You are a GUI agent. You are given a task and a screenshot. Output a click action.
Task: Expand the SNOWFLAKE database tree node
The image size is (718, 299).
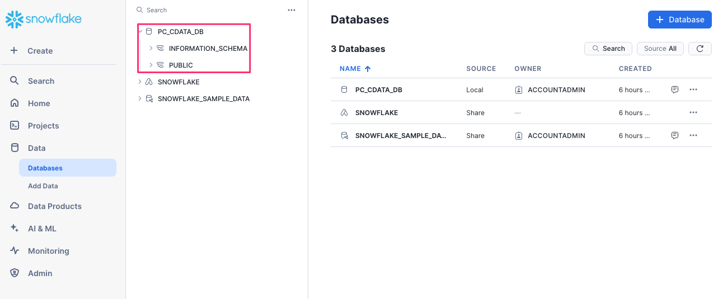pos(140,82)
